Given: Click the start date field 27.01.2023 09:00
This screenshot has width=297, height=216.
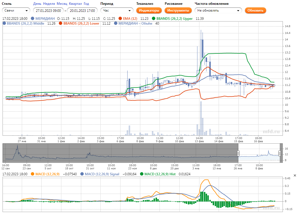Looking at the screenshot, I should 48,10.
